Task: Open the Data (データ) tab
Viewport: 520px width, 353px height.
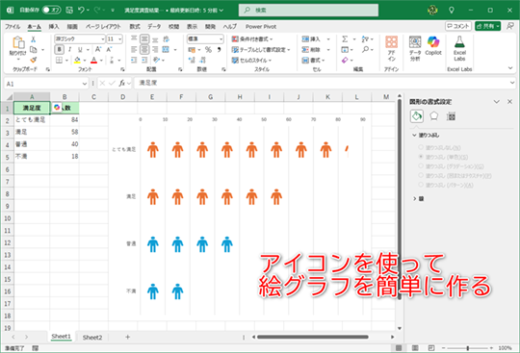Action: (154, 27)
